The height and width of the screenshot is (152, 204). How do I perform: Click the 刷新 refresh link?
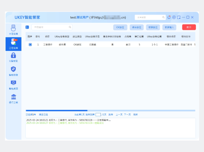pyautogui.click(x=135, y=115)
